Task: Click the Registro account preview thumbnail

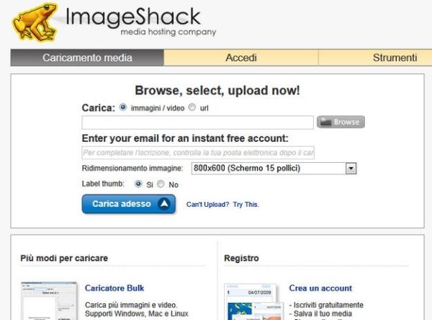Action: click(x=250, y=301)
